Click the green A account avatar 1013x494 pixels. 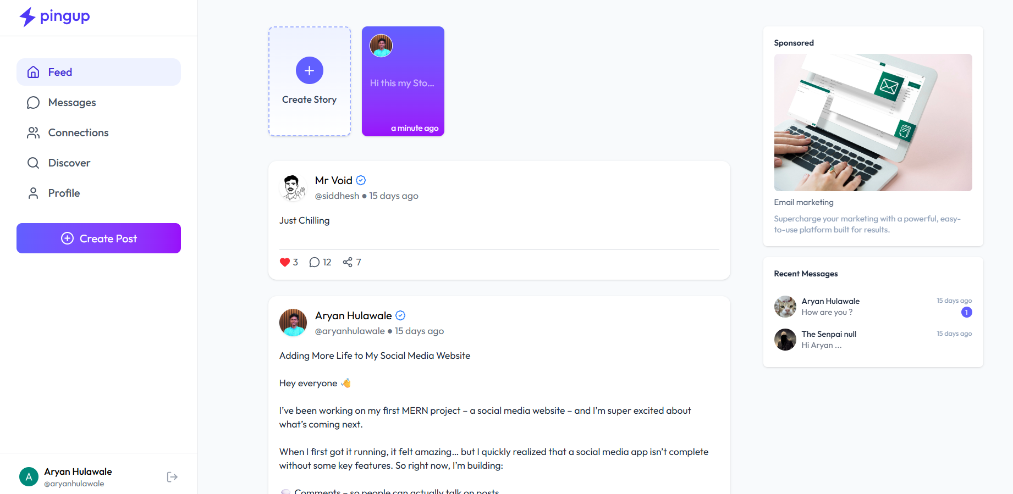(29, 477)
